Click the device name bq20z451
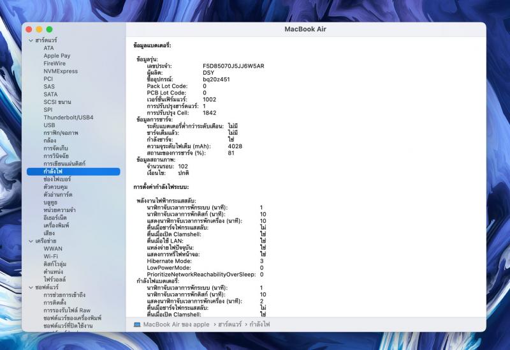510x350 pixels. point(216,79)
